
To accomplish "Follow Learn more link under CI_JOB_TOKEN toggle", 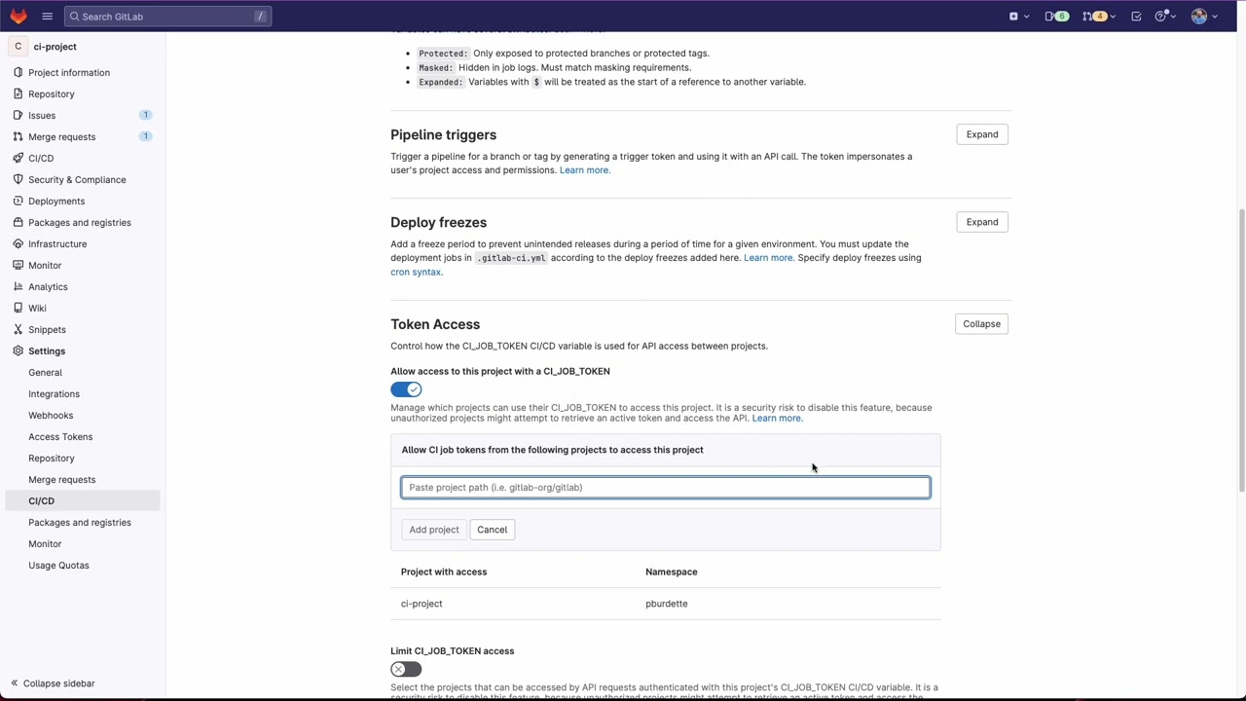I will click(776, 419).
